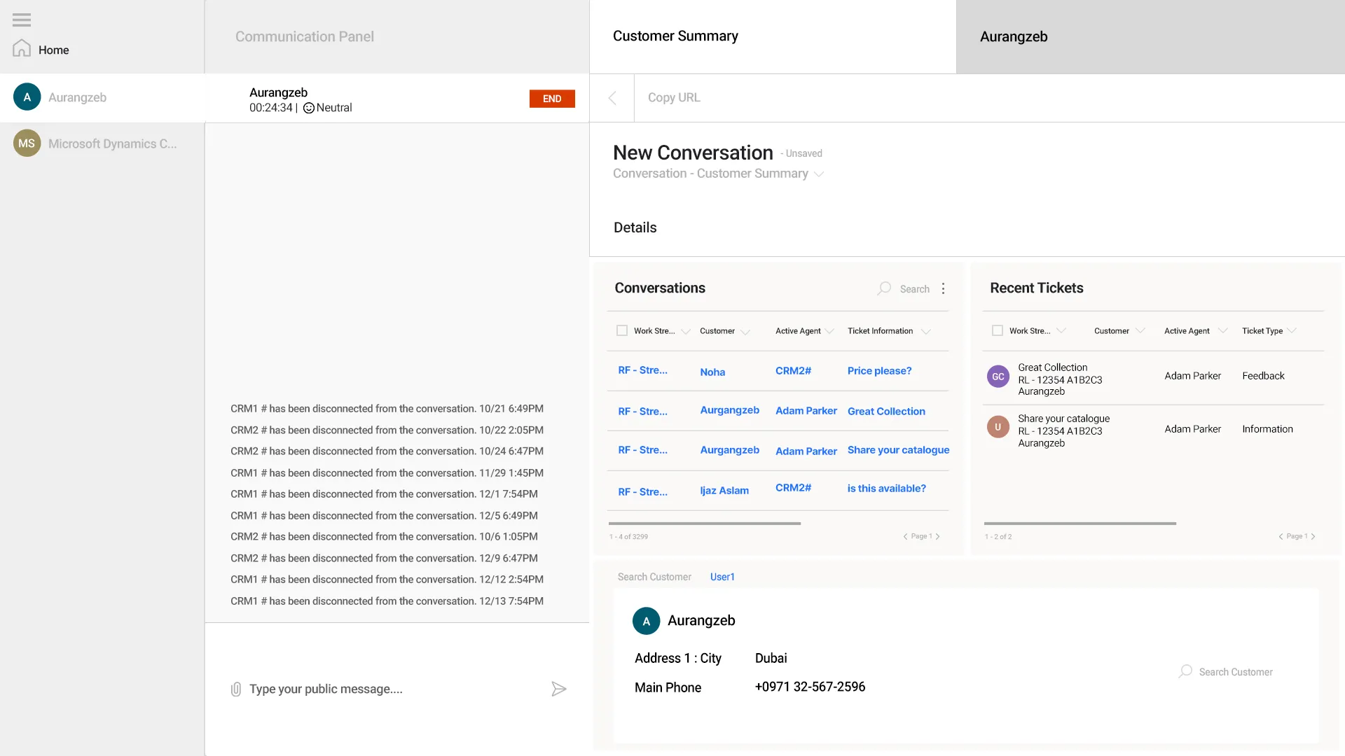Click the Search Customer magnifier icon
Image resolution: width=1345 pixels, height=756 pixels.
(x=1185, y=671)
